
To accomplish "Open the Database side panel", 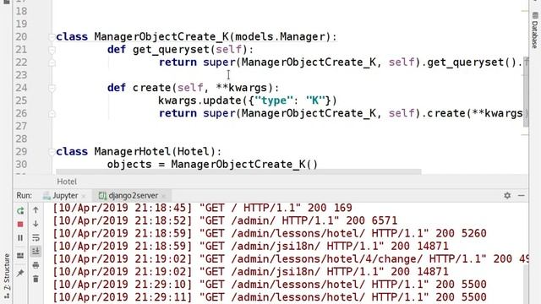I will click(535, 30).
